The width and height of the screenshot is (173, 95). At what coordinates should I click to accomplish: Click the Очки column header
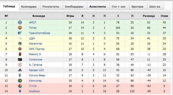pos(164,16)
